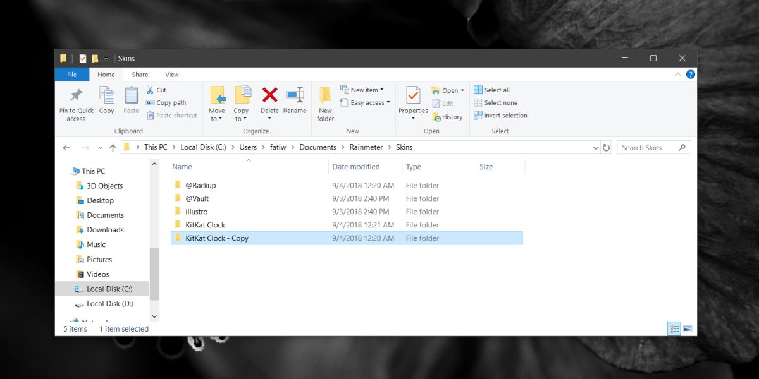The image size is (759, 379).
Task: Open the Easy access dropdown
Action: coord(365,103)
